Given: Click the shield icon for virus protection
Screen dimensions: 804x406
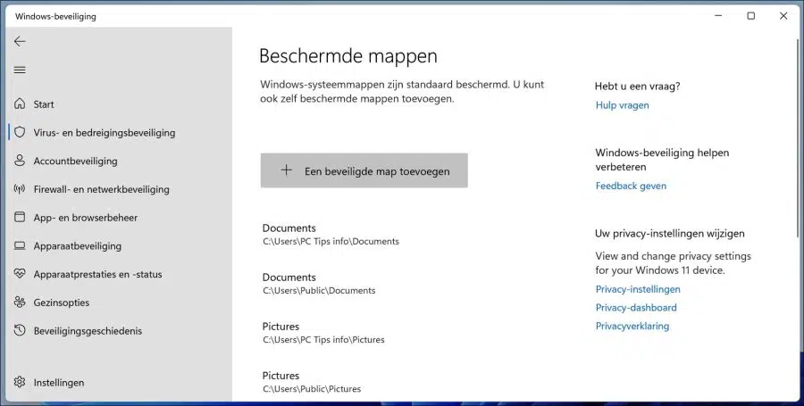Looking at the screenshot, I should (20, 132).
